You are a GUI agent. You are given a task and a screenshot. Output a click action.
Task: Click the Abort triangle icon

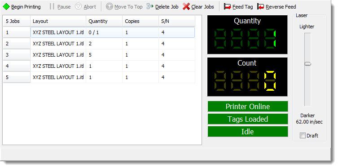pyautogui.click(x=78, y=6)
